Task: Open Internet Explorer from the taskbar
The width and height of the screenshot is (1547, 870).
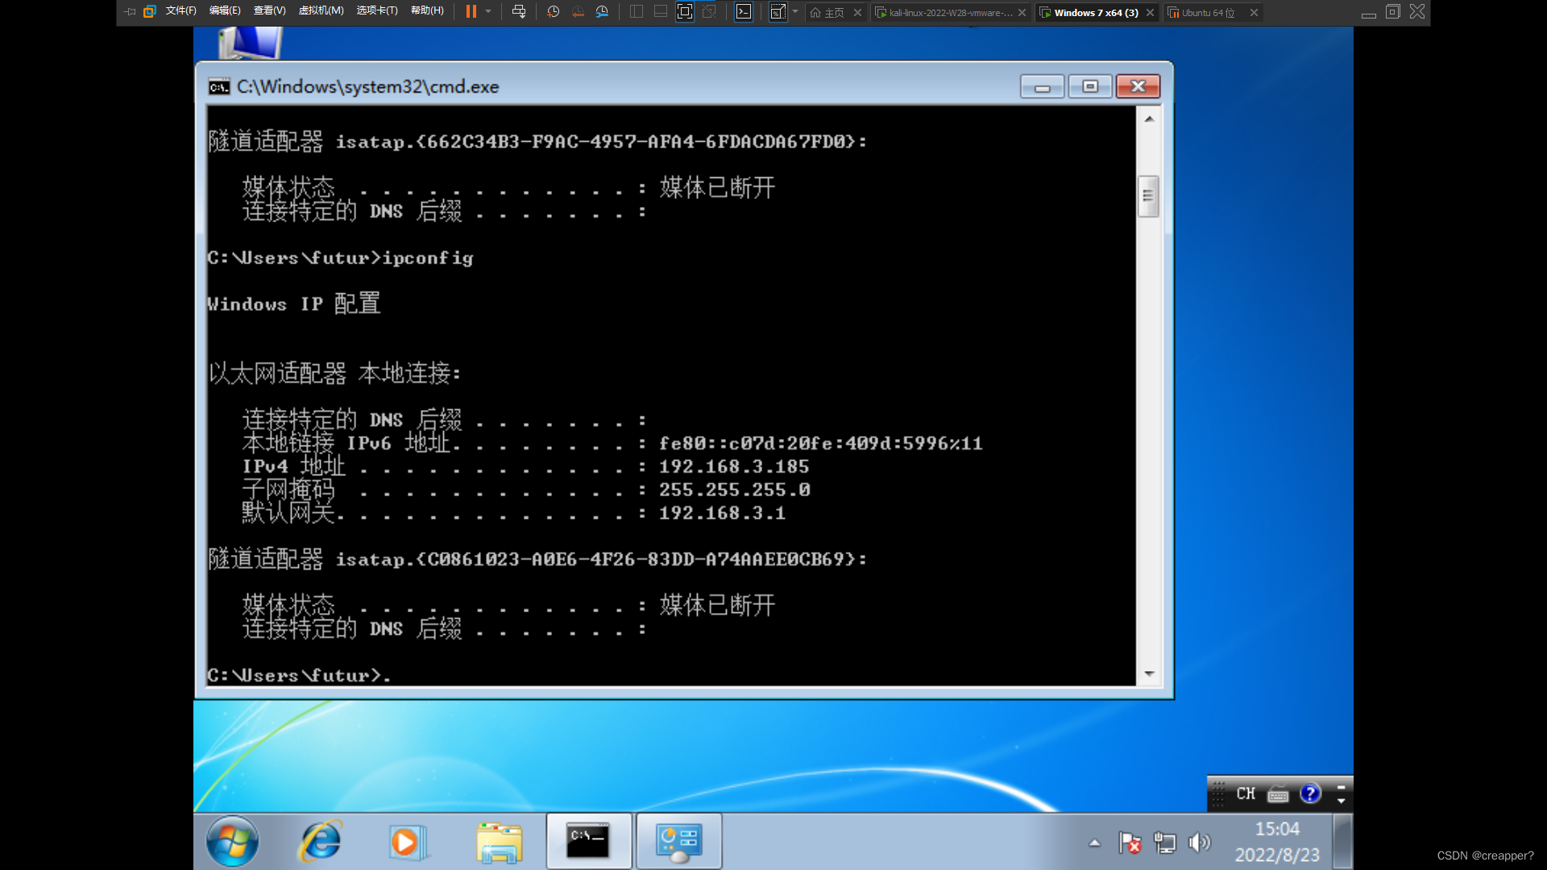Action: tap(320, 841)
